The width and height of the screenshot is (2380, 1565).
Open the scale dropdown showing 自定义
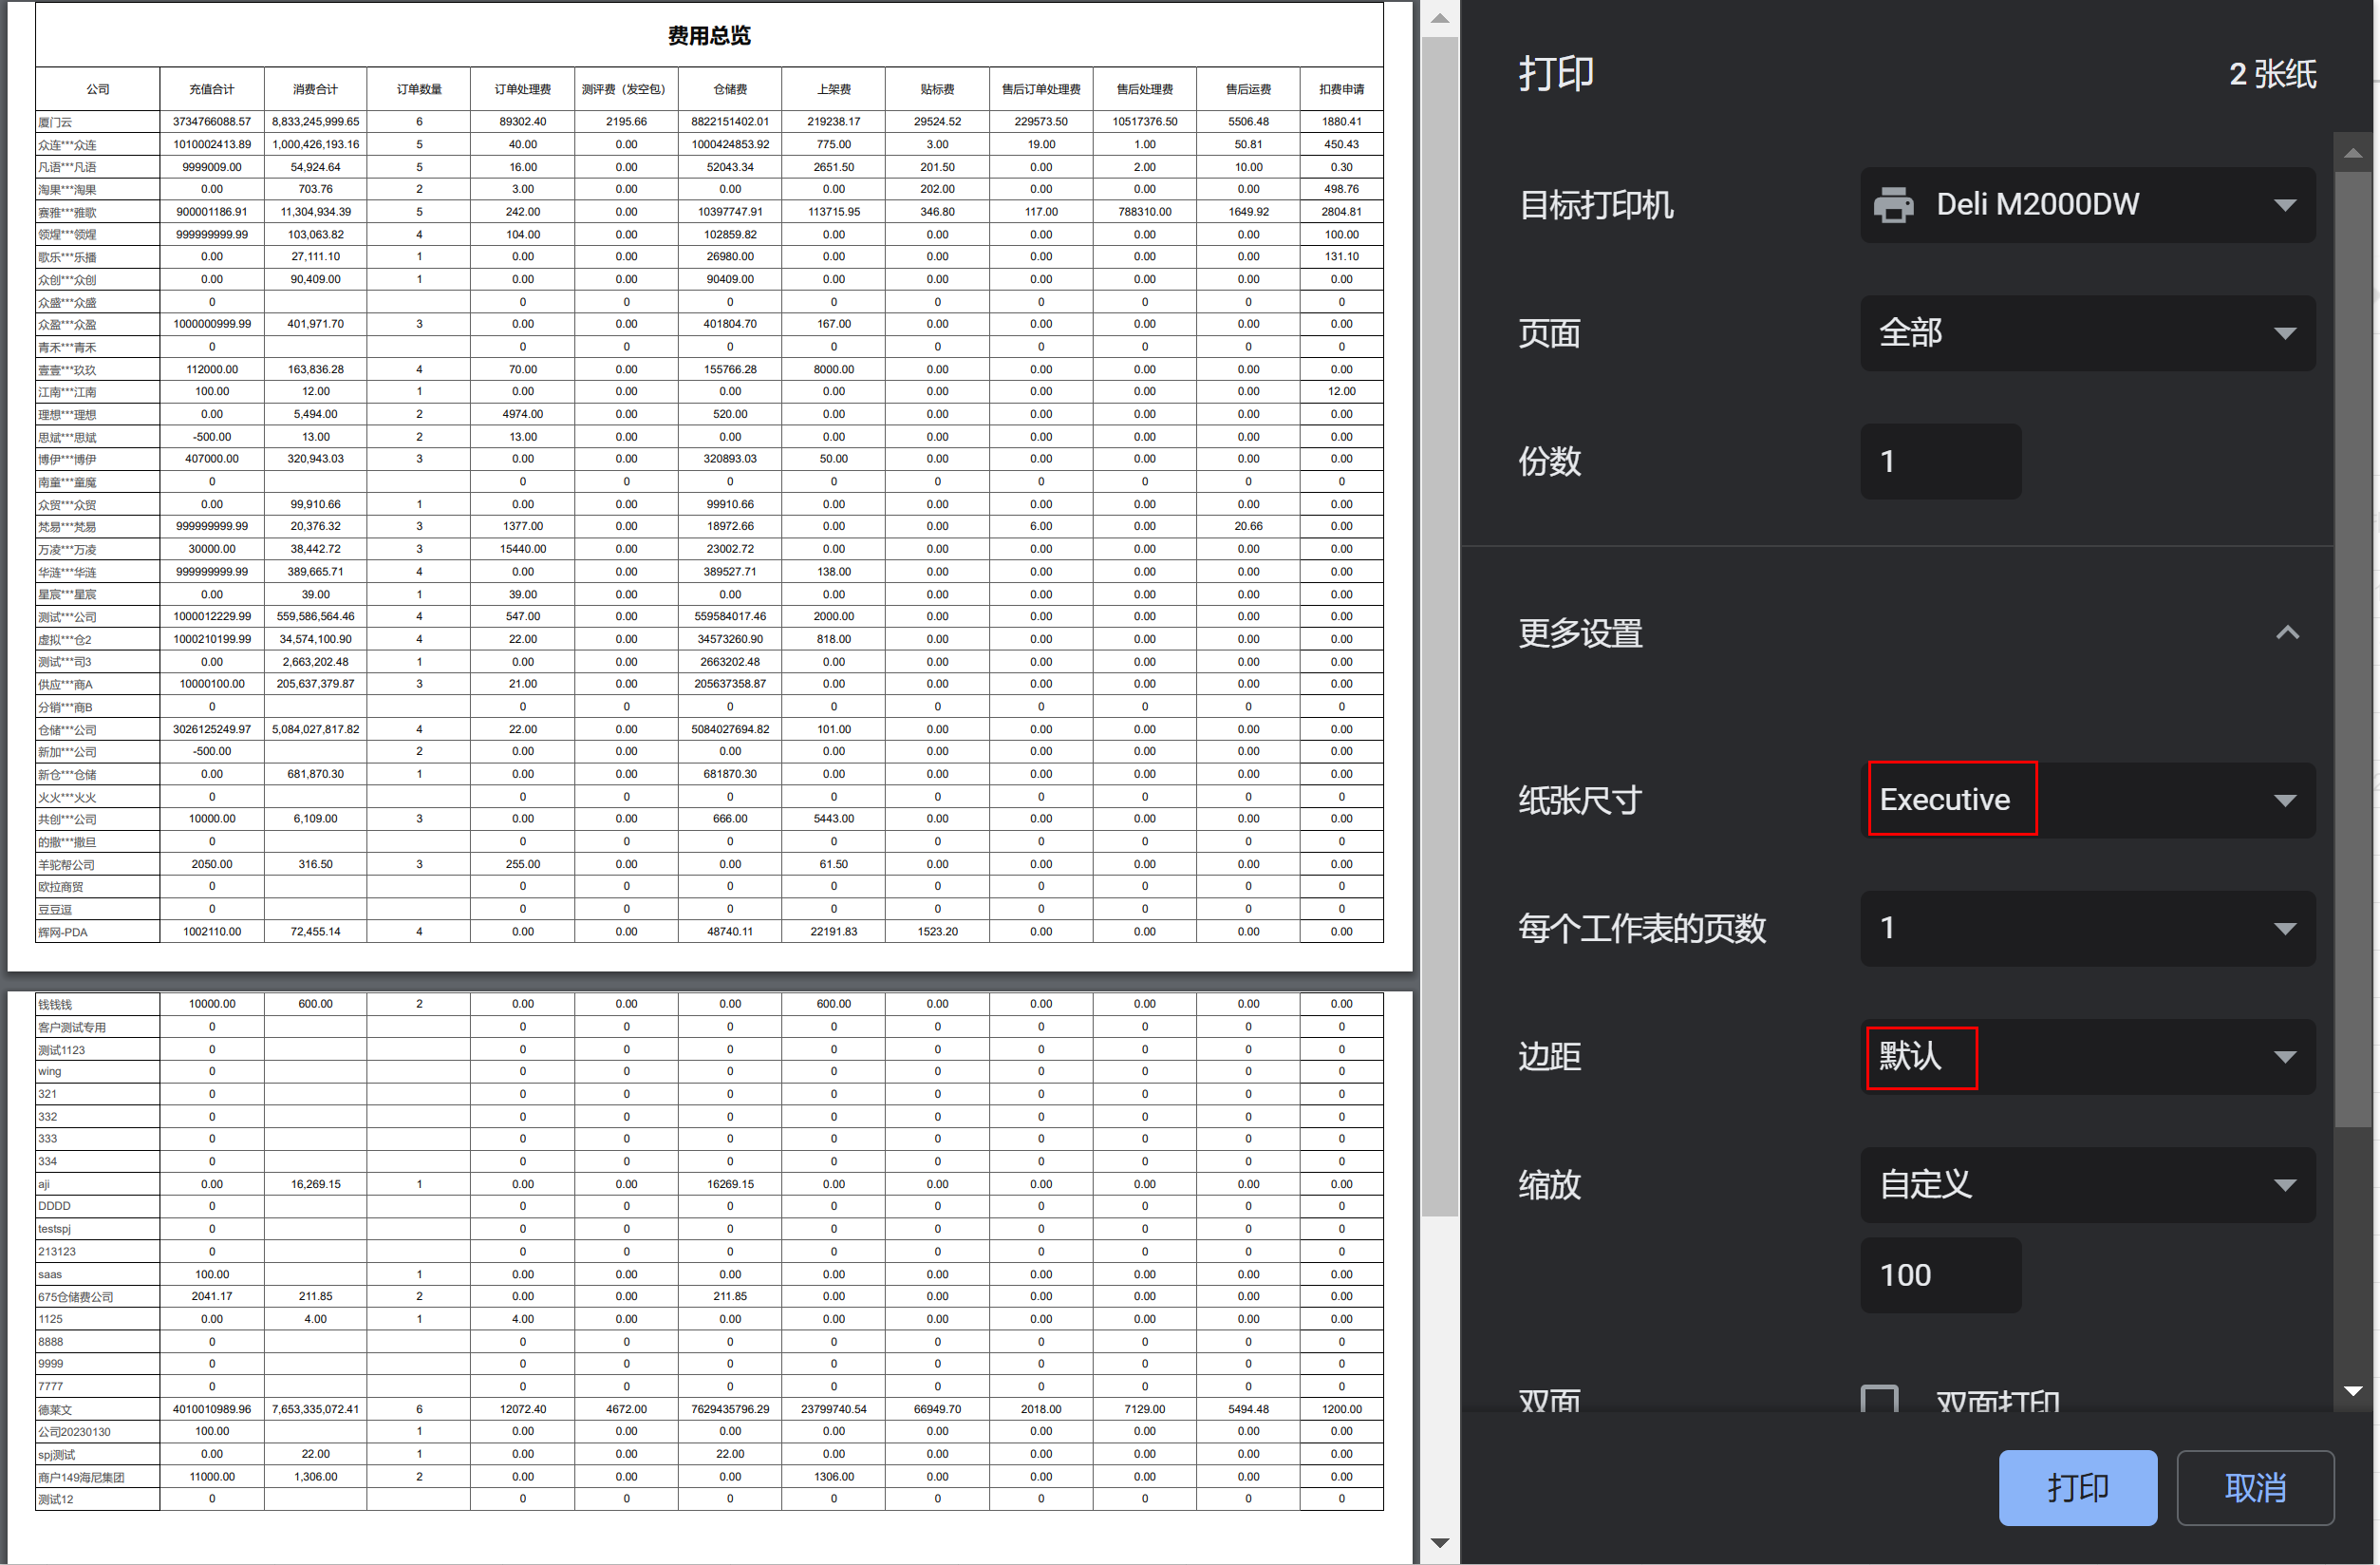pos(2087,1184)
